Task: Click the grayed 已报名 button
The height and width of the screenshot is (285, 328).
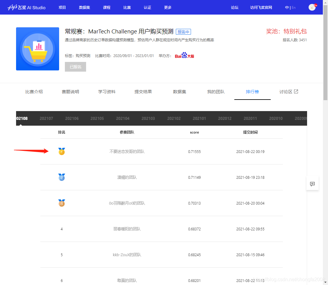Action: 75,67
